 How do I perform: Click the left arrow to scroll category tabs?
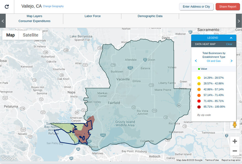(2, 21)
